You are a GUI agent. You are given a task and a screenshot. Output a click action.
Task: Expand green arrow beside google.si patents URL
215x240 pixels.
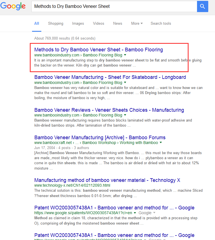[135, 213]
